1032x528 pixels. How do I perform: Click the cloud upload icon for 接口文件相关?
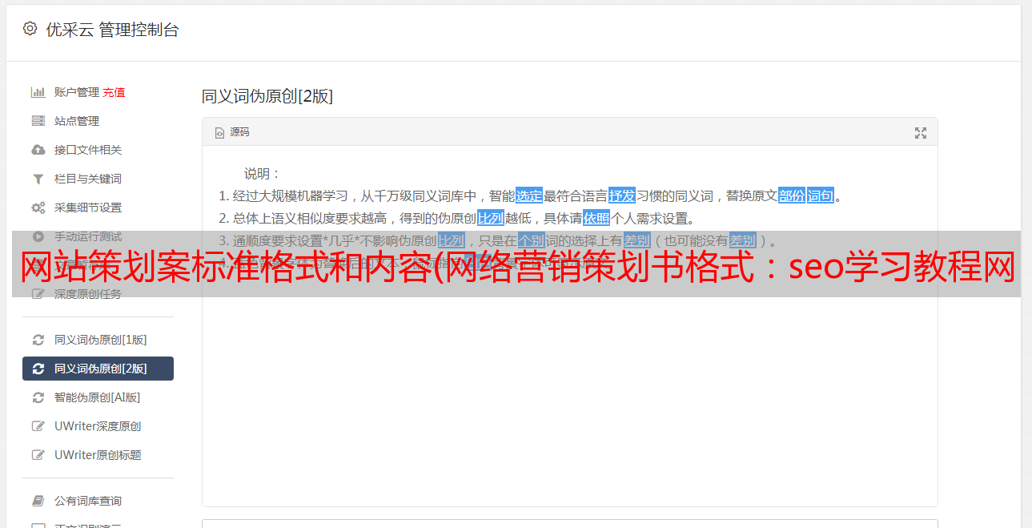point(38,150)
